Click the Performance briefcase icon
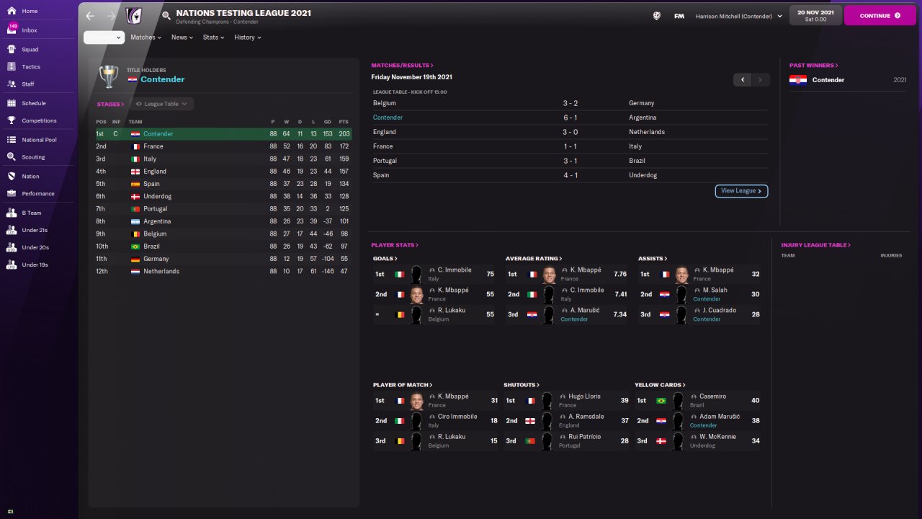The image size is (922, 519). [12, 193]
